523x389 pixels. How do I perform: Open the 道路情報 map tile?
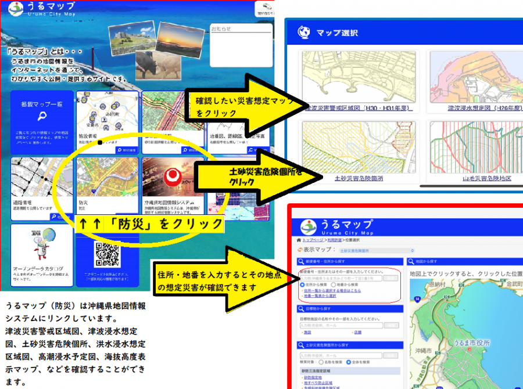(42, 189)
